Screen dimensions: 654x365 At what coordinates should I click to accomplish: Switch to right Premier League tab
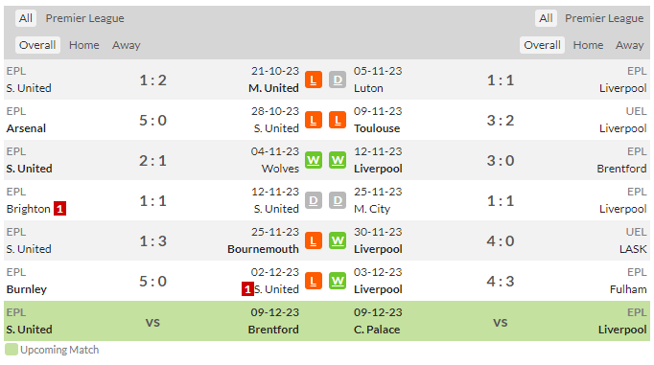[x=604, y=18]
